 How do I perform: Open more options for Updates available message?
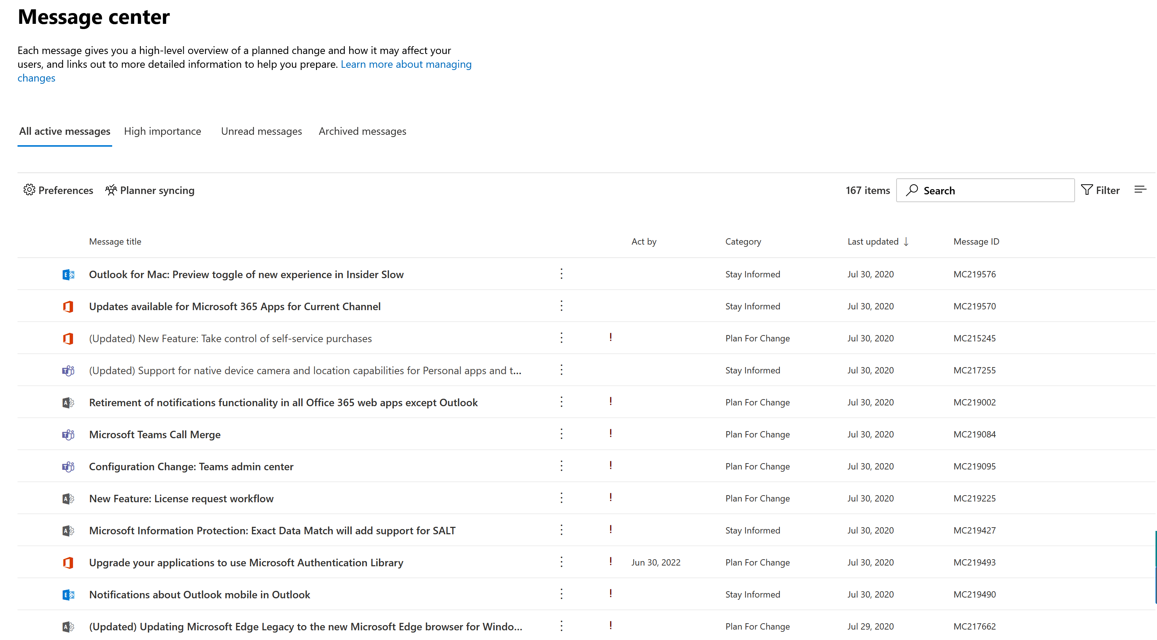[x=562, y=306]
